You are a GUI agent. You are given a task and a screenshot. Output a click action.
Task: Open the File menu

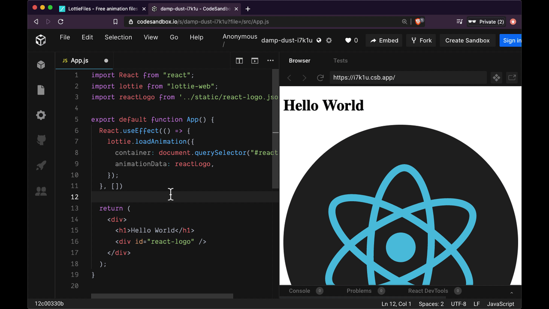point(65,37)
